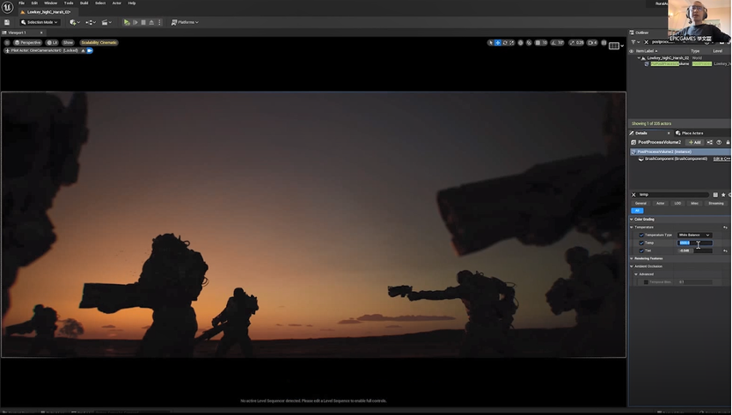Screen dimensions: 732x415
Task: Open camera speed setting in viewport
Action: [592, 42]
